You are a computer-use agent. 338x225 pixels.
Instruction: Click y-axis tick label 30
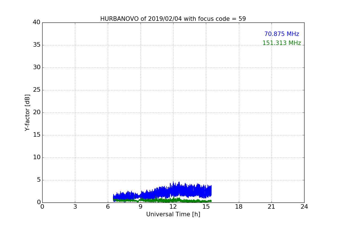pos(37,67)
